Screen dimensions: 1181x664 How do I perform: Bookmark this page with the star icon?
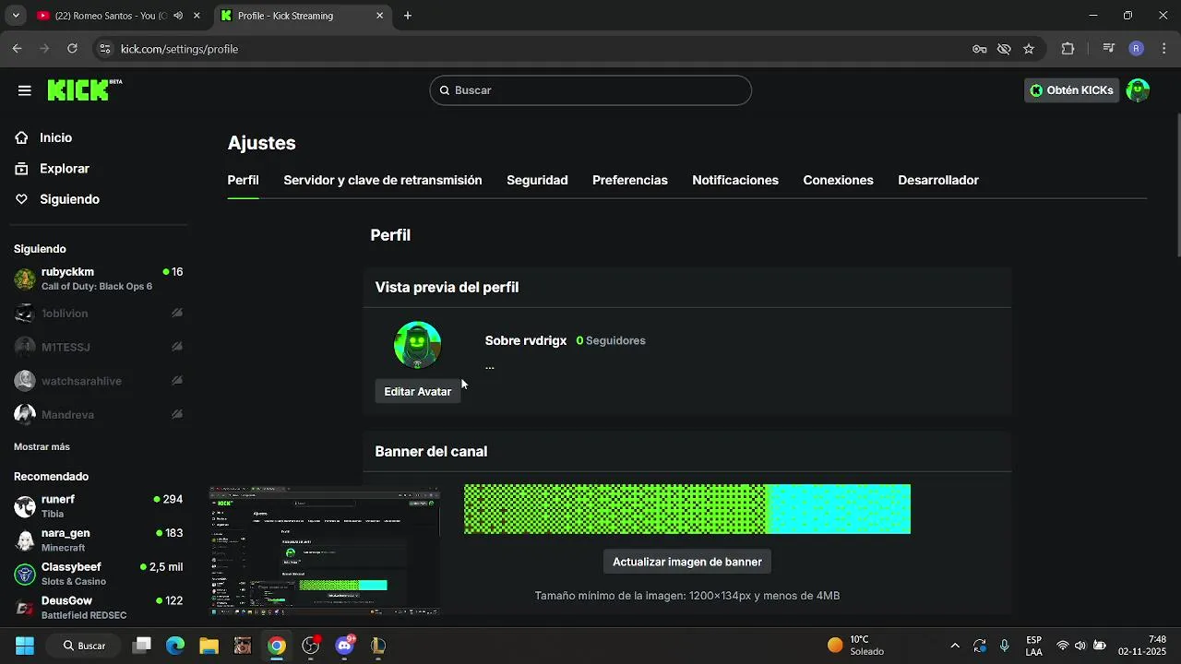click(x=1029, y=49)
